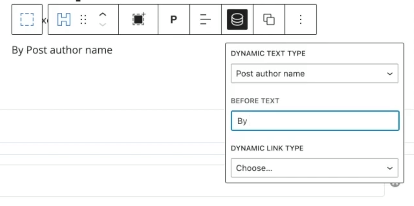Screen dimensions: 414x206
Task: Click the add to container icon
Action: [x=139, y=19]
